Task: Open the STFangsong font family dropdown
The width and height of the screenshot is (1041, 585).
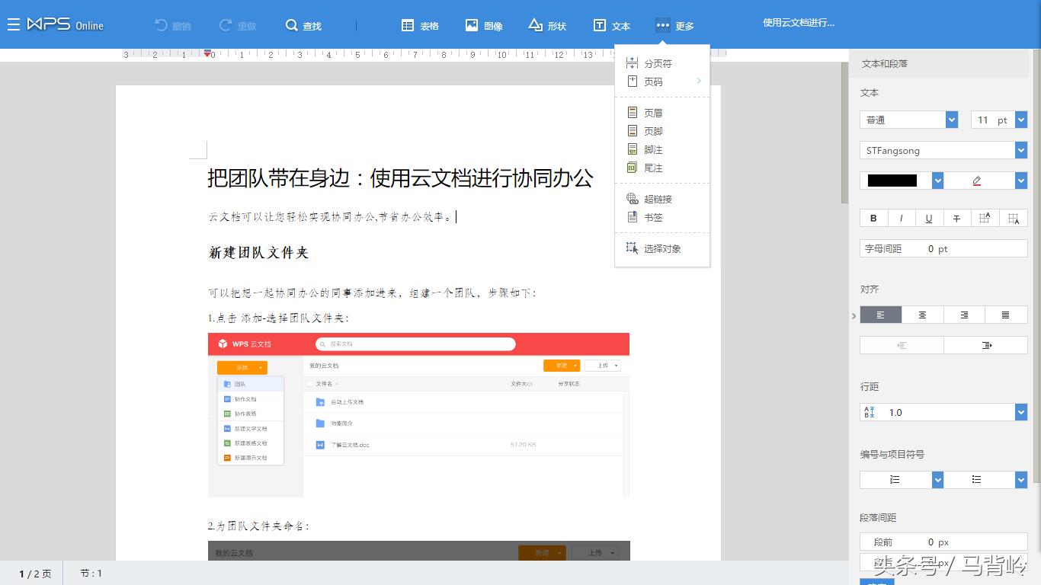Action: [x=943, y=150]
